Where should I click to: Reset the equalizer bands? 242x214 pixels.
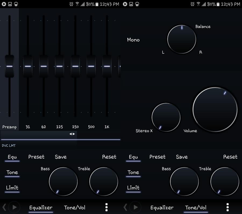pos(109,157)
